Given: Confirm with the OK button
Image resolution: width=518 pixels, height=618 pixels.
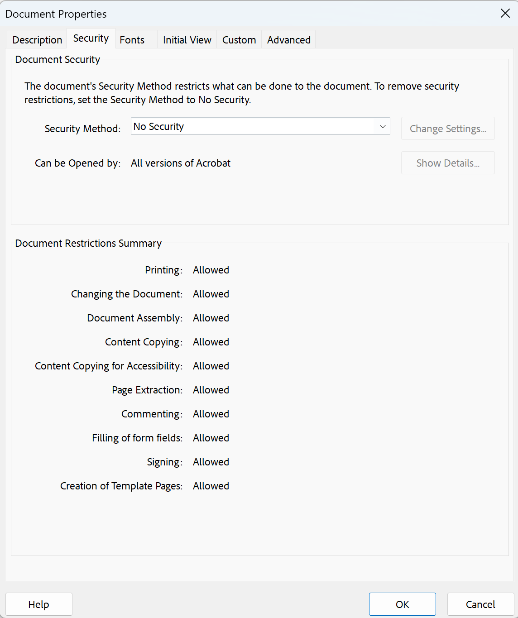Looking at the screenshot, I should tap(403, 604).
